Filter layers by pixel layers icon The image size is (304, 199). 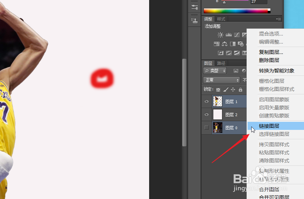point(236,71)
